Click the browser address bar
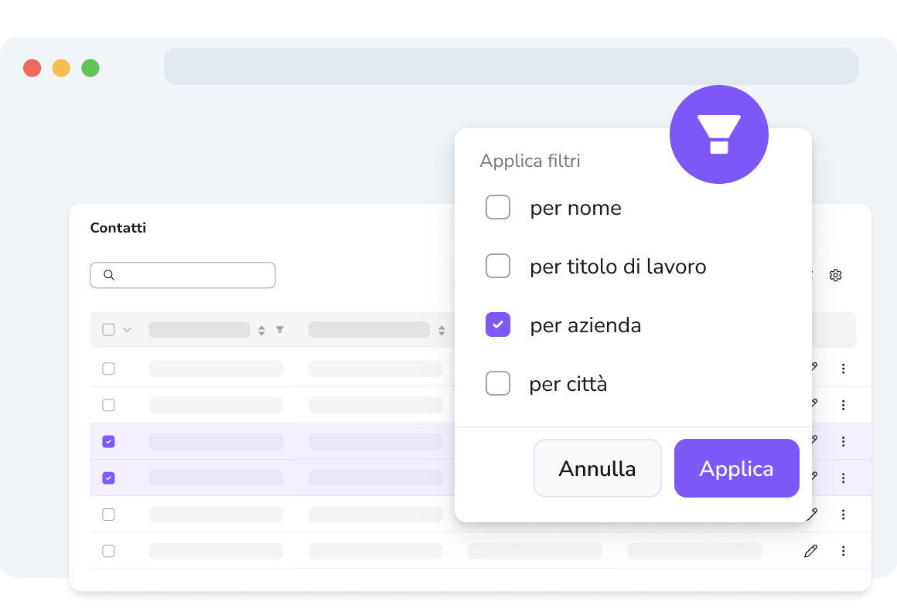 click(511, 66)
